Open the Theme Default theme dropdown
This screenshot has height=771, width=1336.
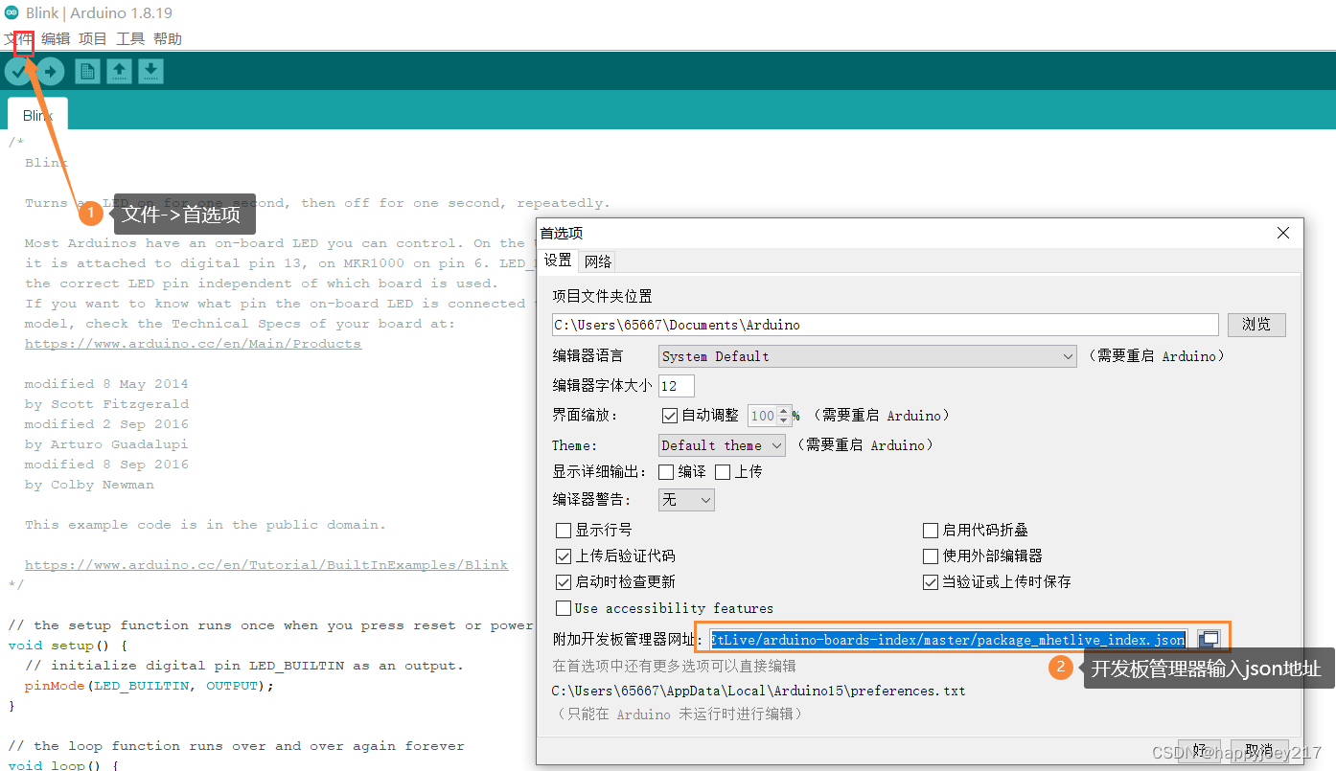coord(722,445)
